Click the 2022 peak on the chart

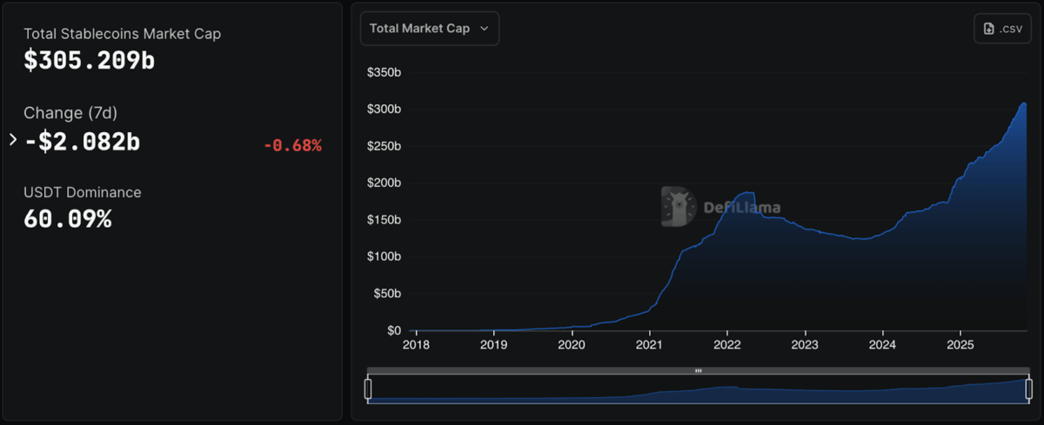coord(746,192)
